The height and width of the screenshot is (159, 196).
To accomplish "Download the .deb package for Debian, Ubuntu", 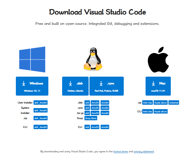I will pyautogui.click(x=75, y=86).
